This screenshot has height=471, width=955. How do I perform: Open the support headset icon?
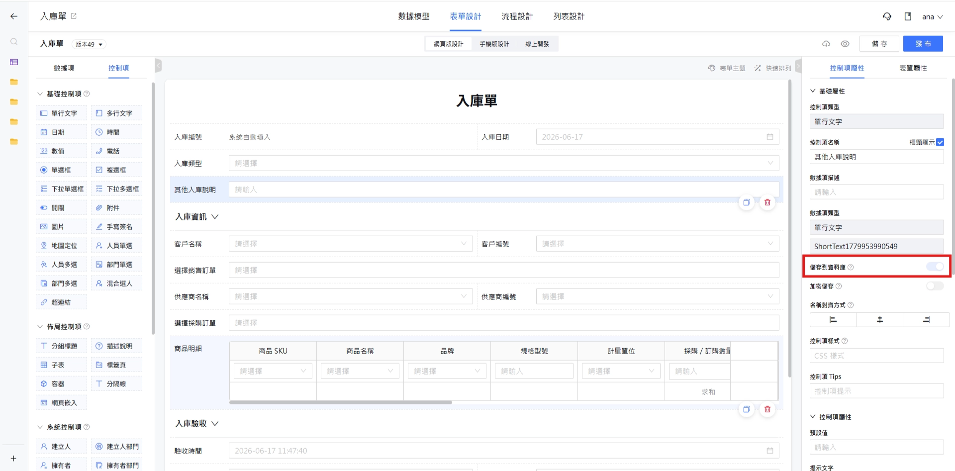coord(887,16)
